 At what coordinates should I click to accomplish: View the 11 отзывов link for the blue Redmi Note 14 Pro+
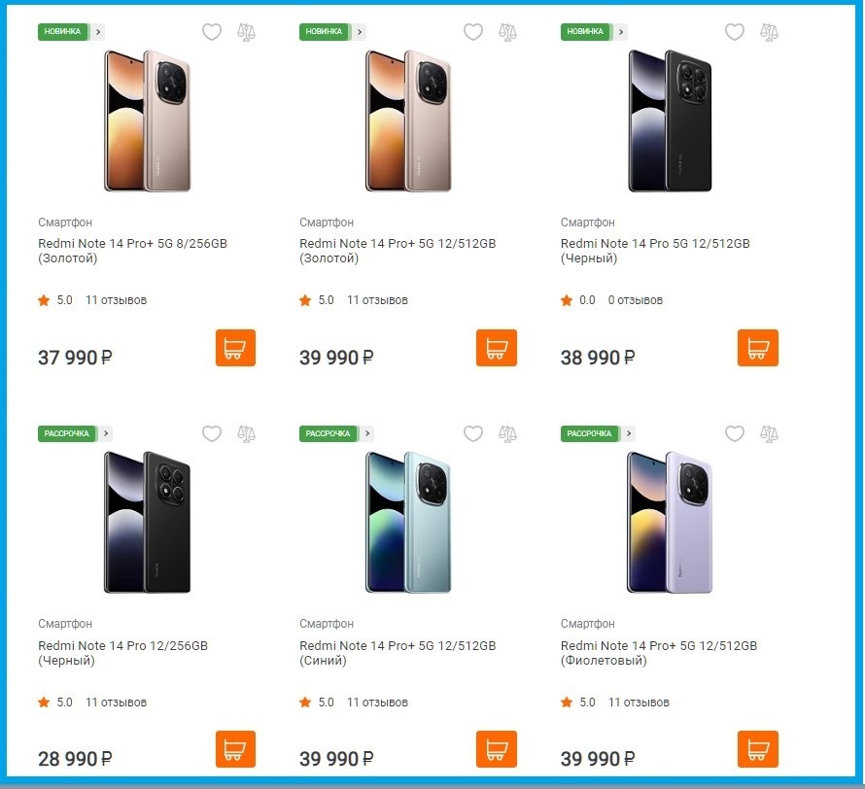point(376,702)
